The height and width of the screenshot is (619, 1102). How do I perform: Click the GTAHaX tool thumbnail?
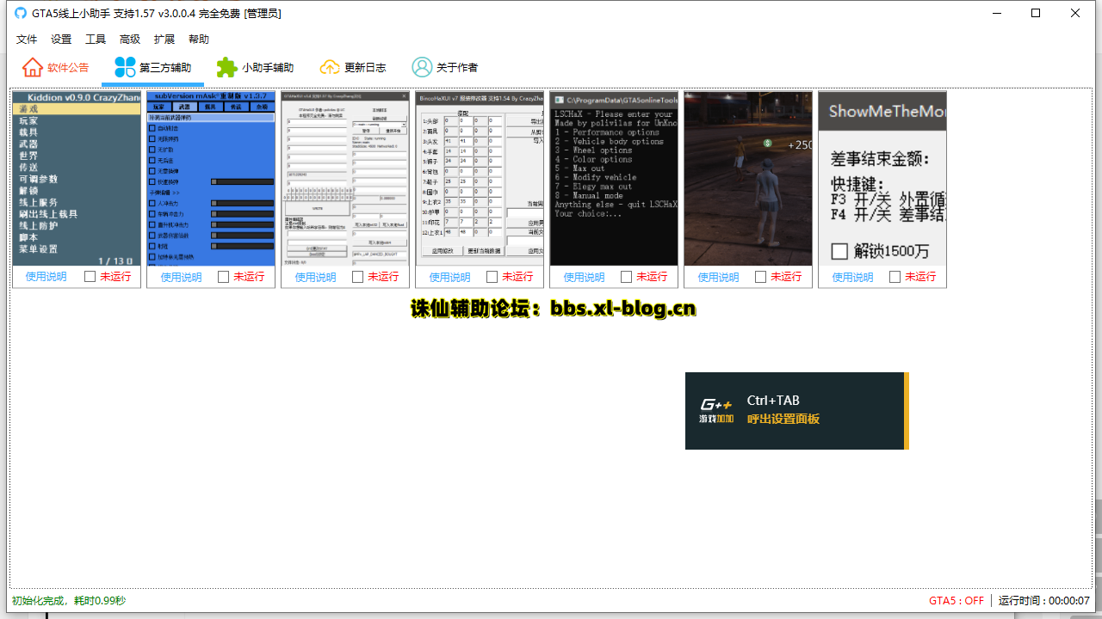point(345,179)
